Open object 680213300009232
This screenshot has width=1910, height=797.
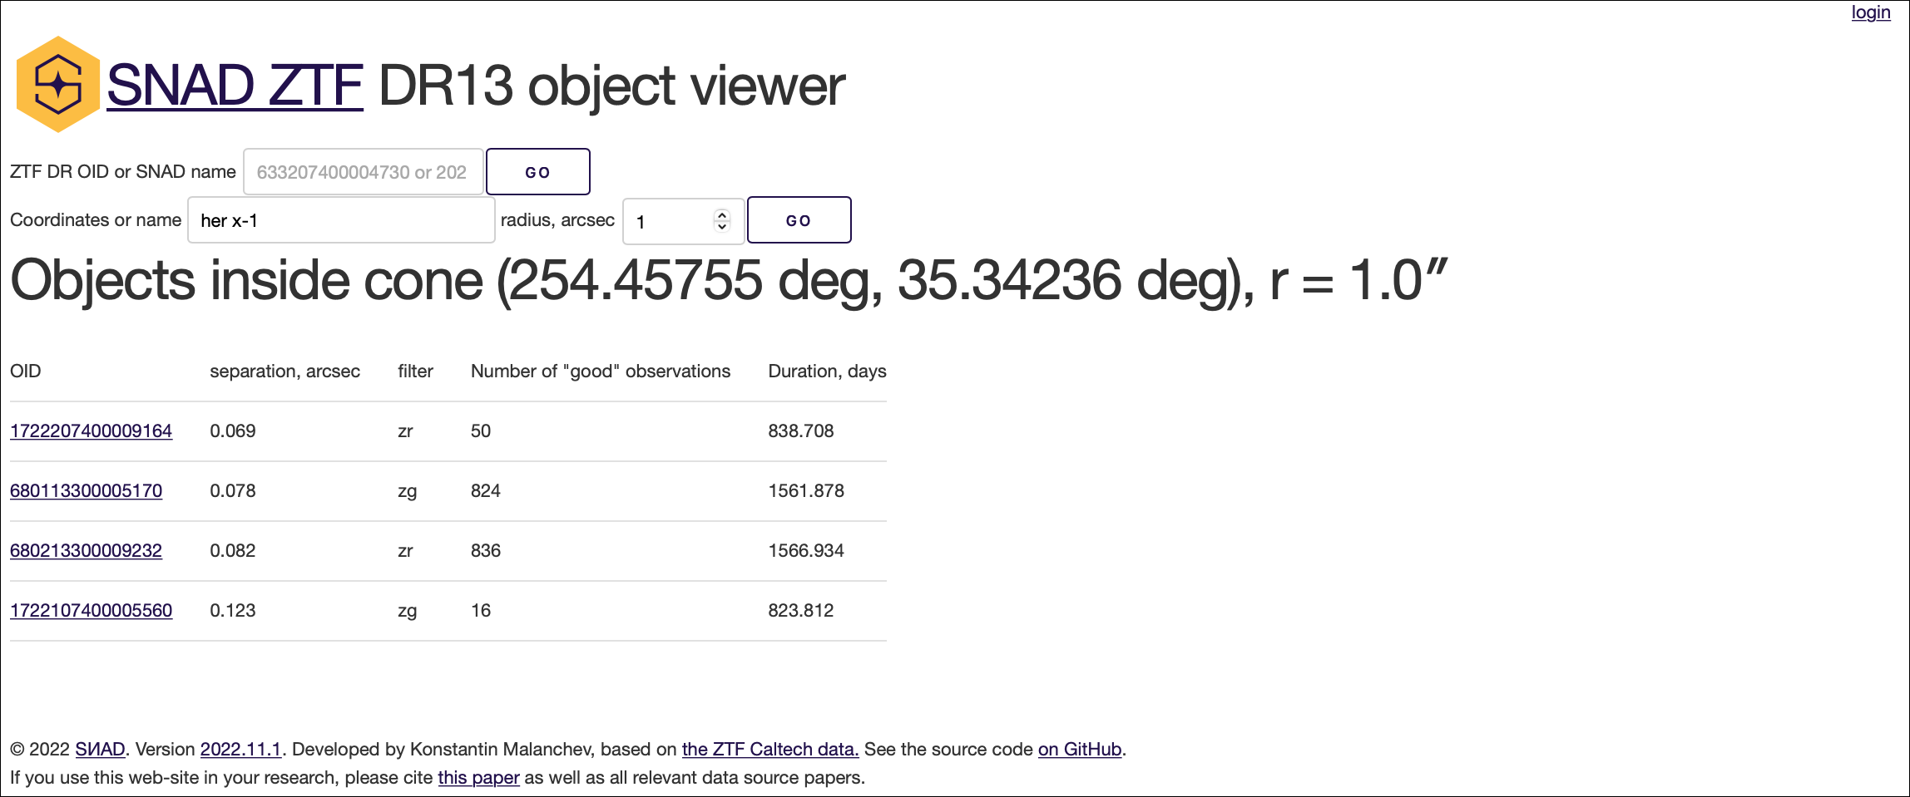pos(86,551)
